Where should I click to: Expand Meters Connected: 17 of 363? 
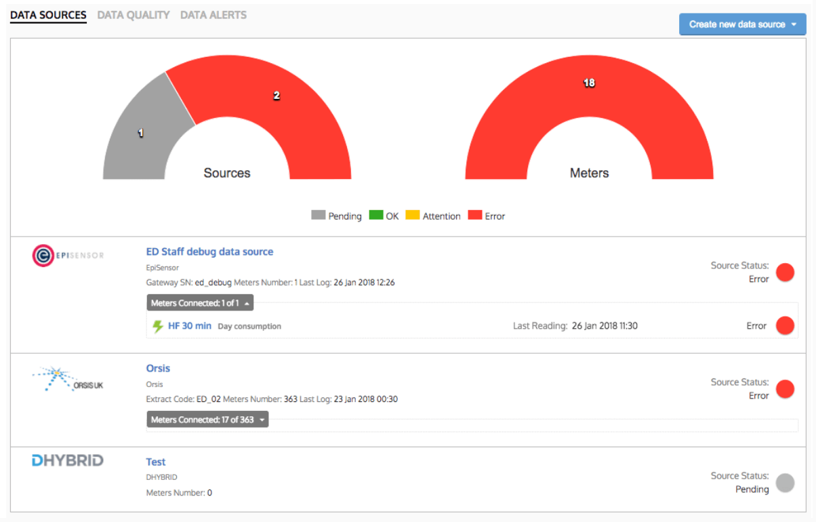coord(207,420)
